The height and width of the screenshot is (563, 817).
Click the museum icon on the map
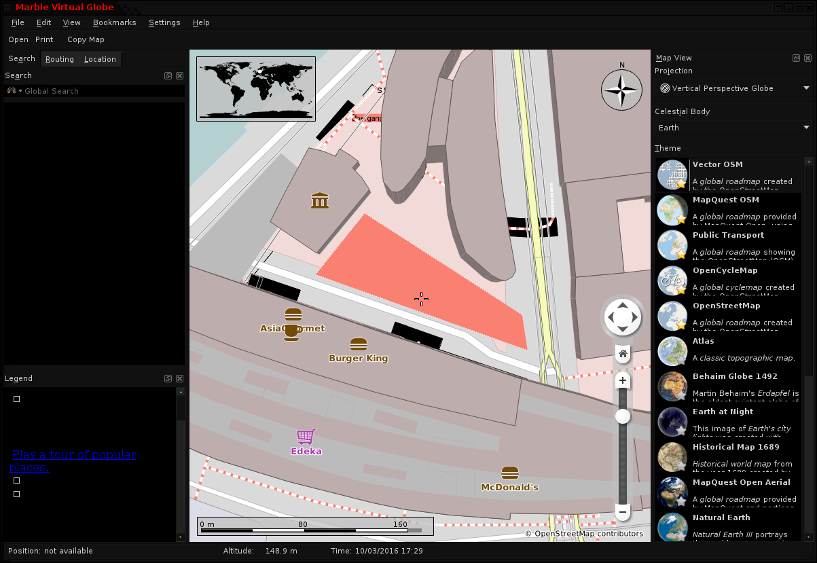tap(320, 200)
